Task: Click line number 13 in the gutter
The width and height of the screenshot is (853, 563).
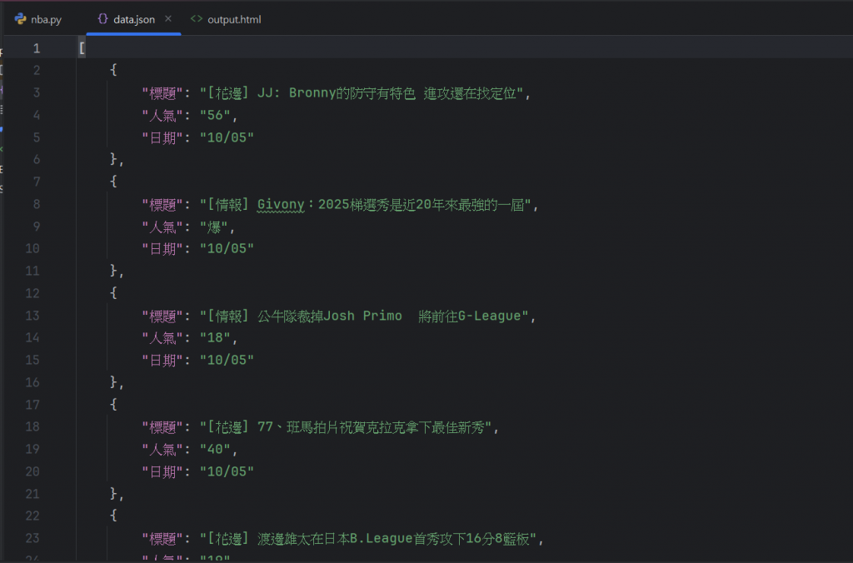Action: (x=32, y=316)
